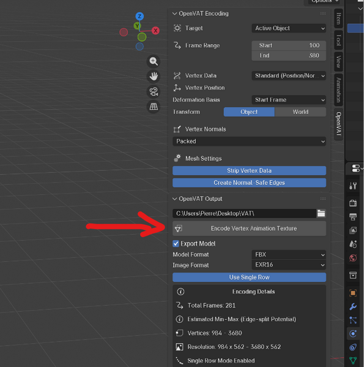Open the folder browser for output path
The height and width of the screenshot is (367, 364).
[321, 213]
